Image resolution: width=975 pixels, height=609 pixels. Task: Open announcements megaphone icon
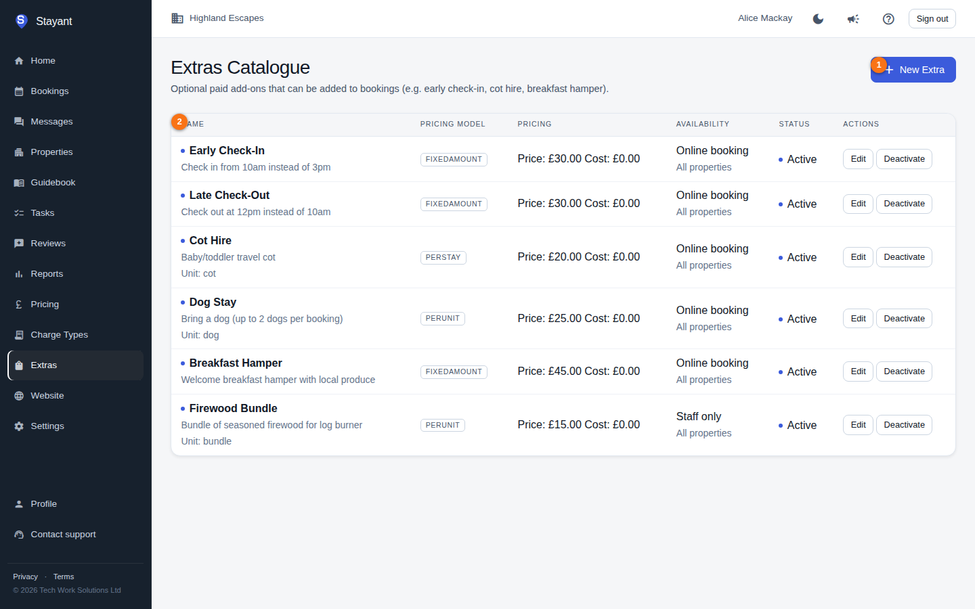(853, 19)
